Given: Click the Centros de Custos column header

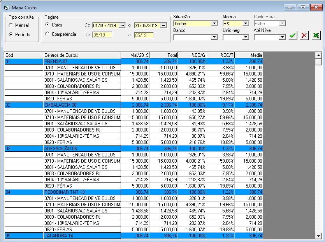Looking at the screenshot, I should click(81, 55).
